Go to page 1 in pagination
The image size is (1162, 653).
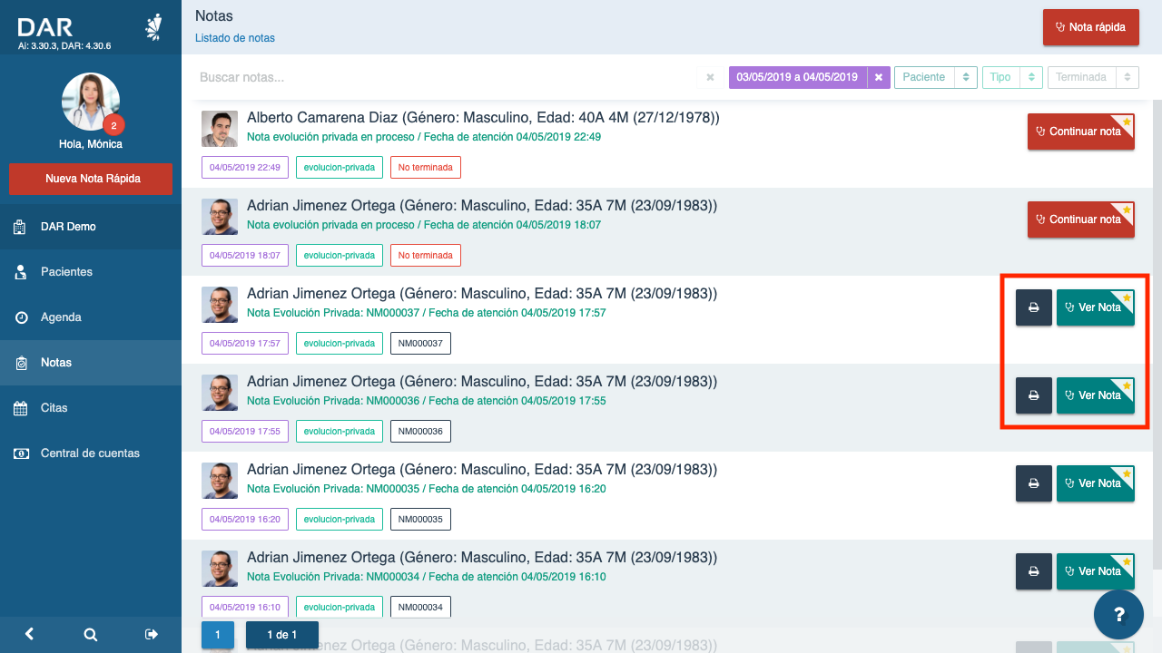coord(218,635)
